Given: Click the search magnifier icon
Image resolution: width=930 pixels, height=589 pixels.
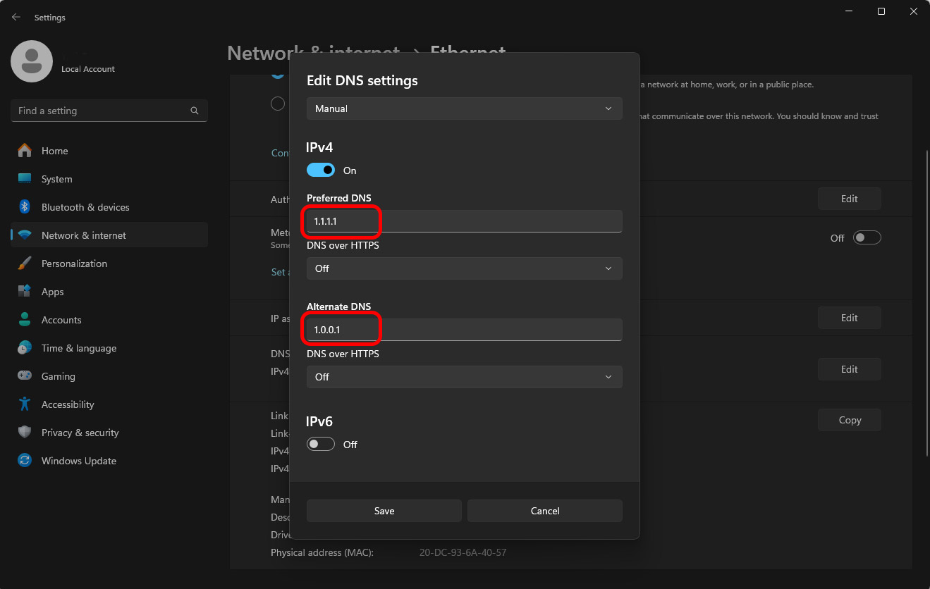Looking at the screenshot, I should [195, 111].
